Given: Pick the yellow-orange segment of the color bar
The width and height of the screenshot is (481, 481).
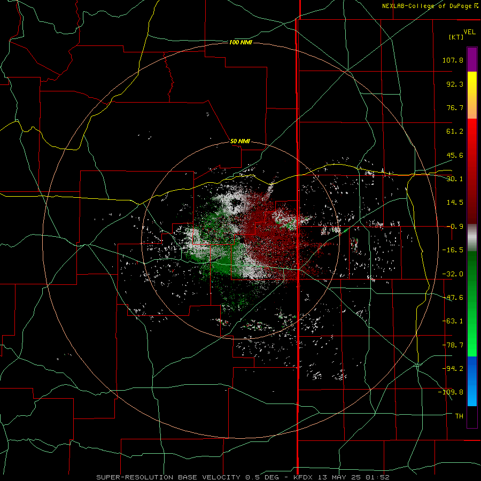Looking at the screenshot, I should (x=472, y=95).
